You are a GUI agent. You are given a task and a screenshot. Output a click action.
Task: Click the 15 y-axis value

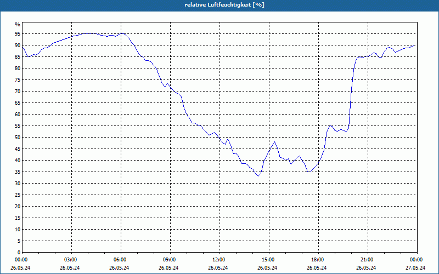[x=18, y=218]
